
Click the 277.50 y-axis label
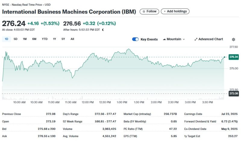234,47
